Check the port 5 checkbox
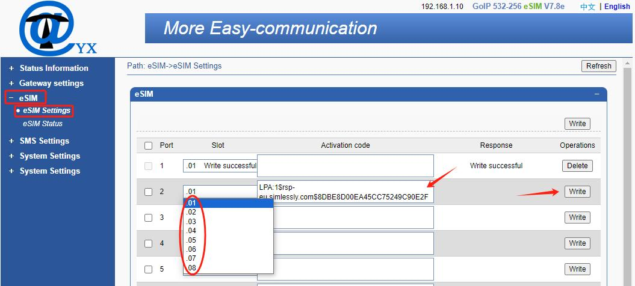 (x=149, y=269)
